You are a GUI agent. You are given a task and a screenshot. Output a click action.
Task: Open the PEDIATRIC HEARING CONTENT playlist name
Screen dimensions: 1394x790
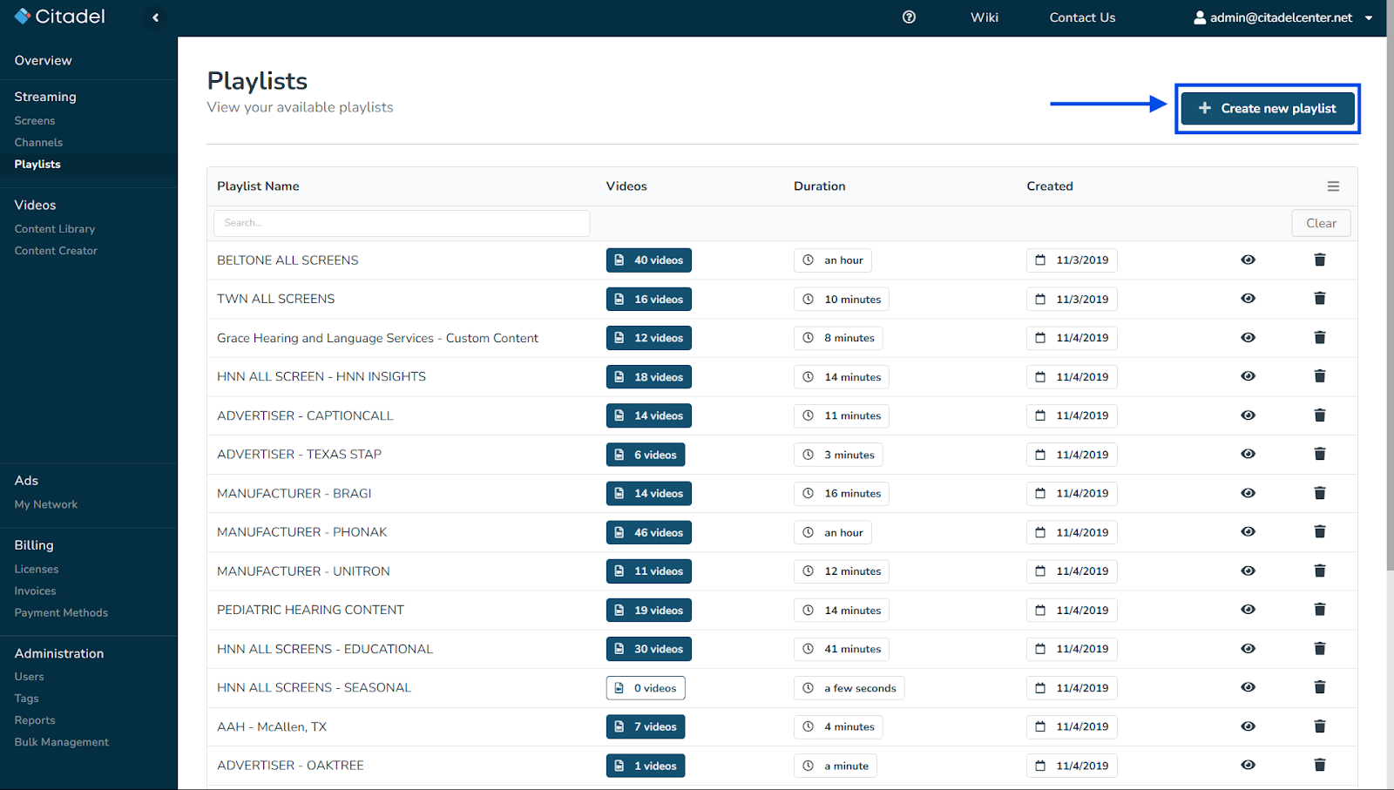310,610
